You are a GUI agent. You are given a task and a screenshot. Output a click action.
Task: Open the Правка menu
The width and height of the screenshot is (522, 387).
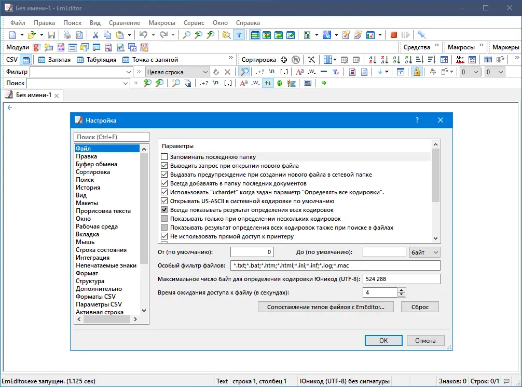tap(44, 23)
